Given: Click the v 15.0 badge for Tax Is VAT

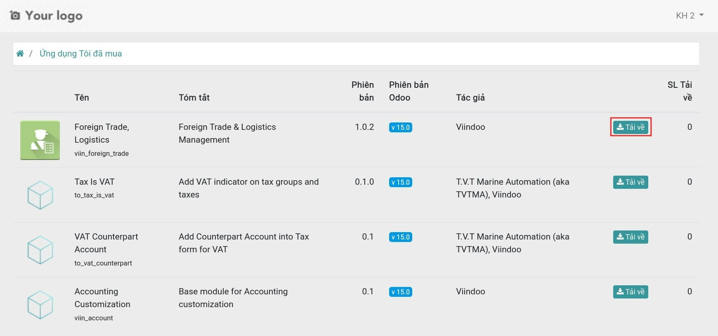Looking at the screenshot, I should point(400,182).
